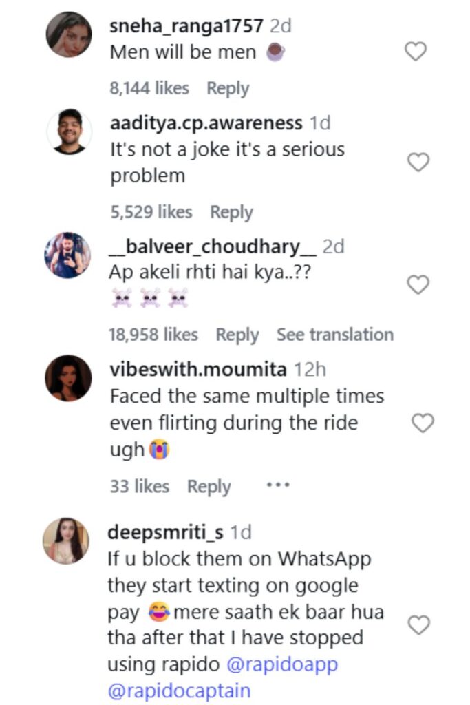
Task: View deepsmriti_s's avatar
Action: click(66, 540)
